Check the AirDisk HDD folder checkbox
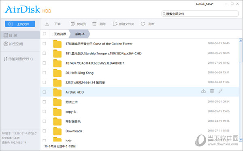243x151 pixels. pos(44,92)
